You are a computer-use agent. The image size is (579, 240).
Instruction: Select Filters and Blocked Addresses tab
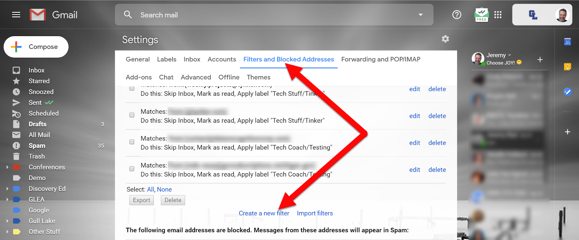(288, 59)
